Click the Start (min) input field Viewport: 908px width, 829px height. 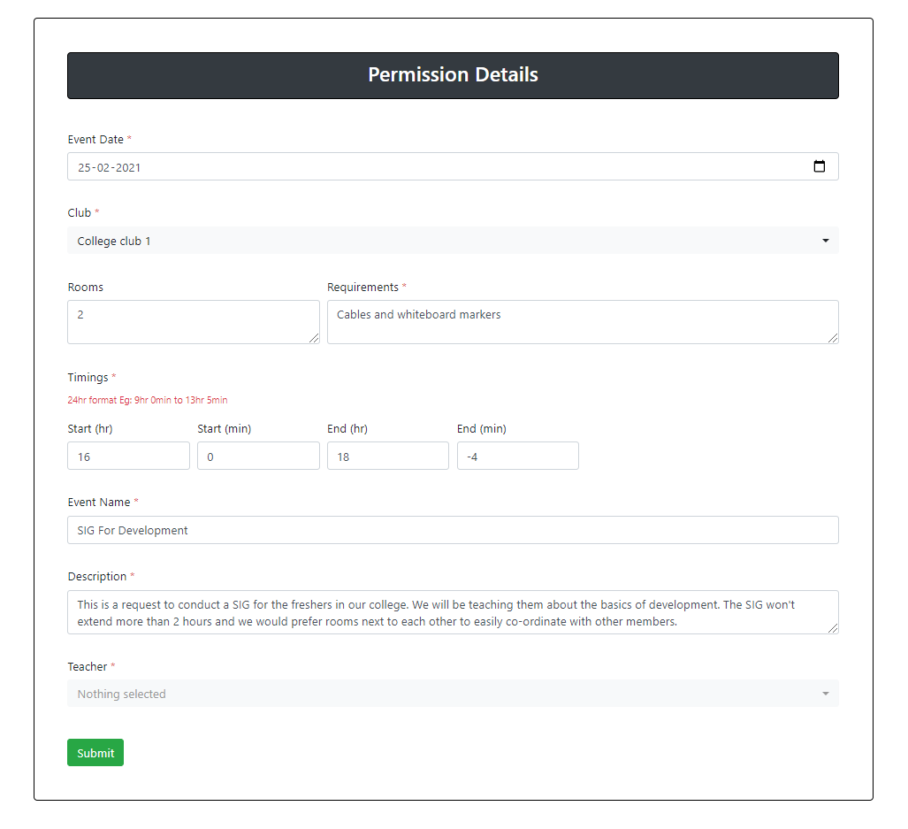pos(258,456)
